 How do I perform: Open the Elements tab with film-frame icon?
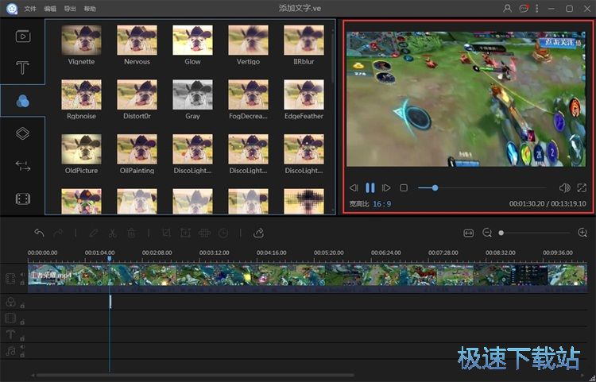[22, 199]
